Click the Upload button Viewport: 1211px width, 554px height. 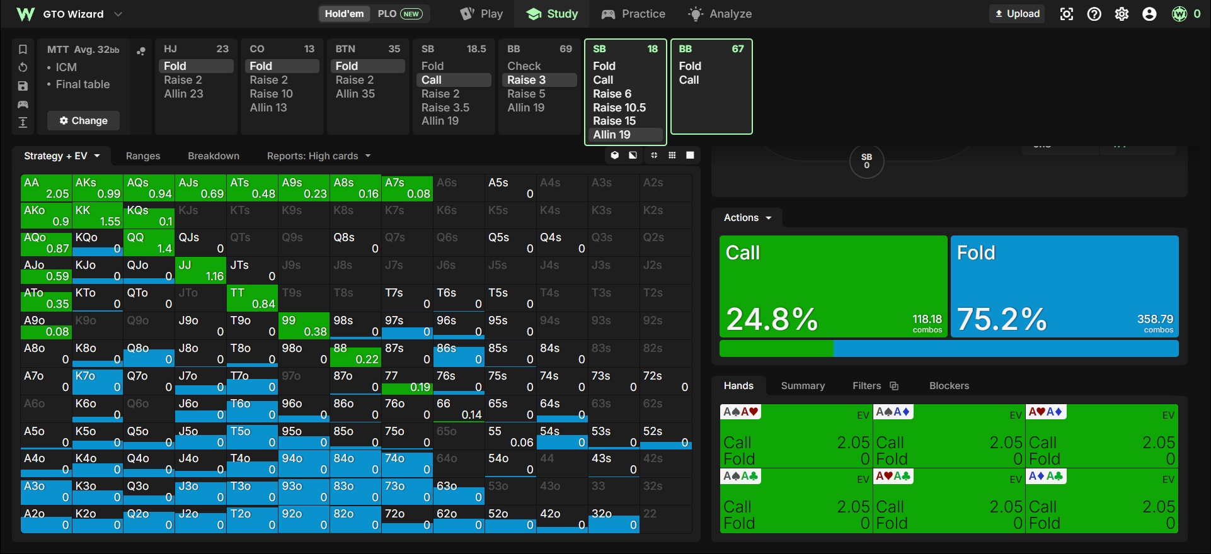[1017, 14]
